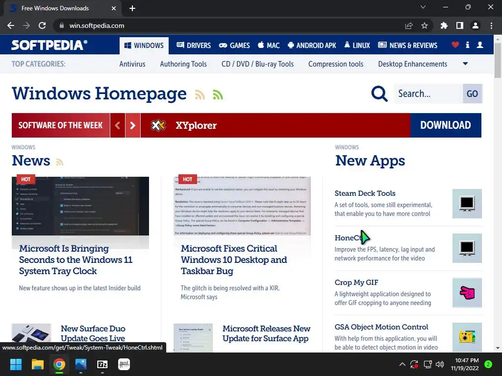
Task: Open the info icon in Softpedia header
Action: point(467,45)
